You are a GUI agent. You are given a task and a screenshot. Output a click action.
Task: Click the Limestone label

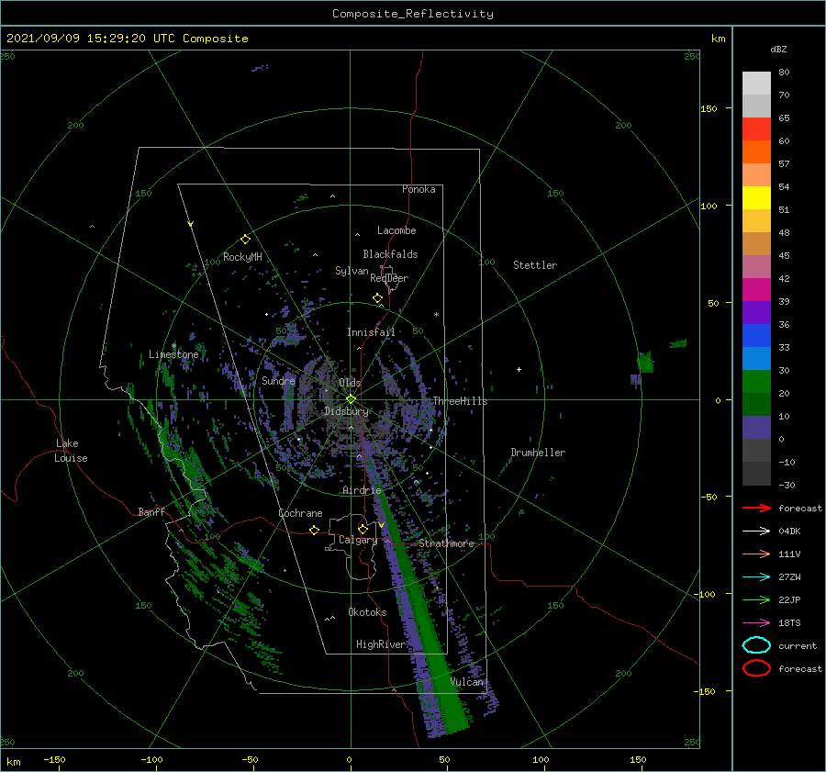173,354
